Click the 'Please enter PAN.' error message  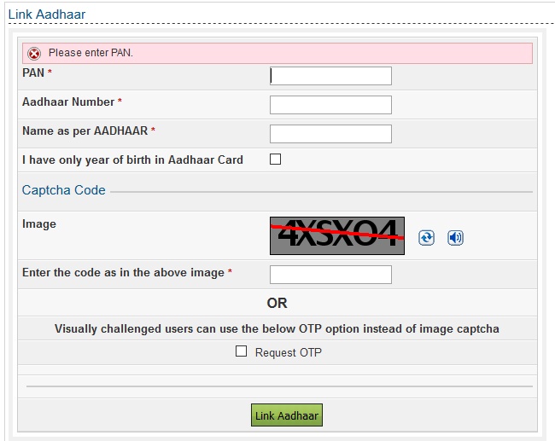91,53
